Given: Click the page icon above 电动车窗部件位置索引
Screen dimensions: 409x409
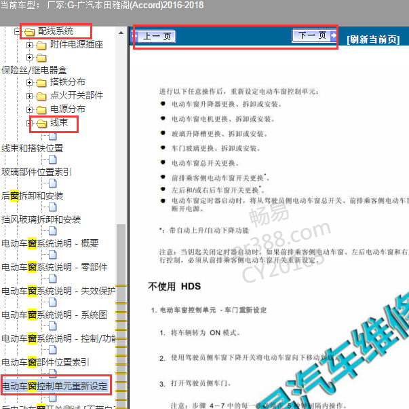Looking at the screenshot, I should (53, 350).
